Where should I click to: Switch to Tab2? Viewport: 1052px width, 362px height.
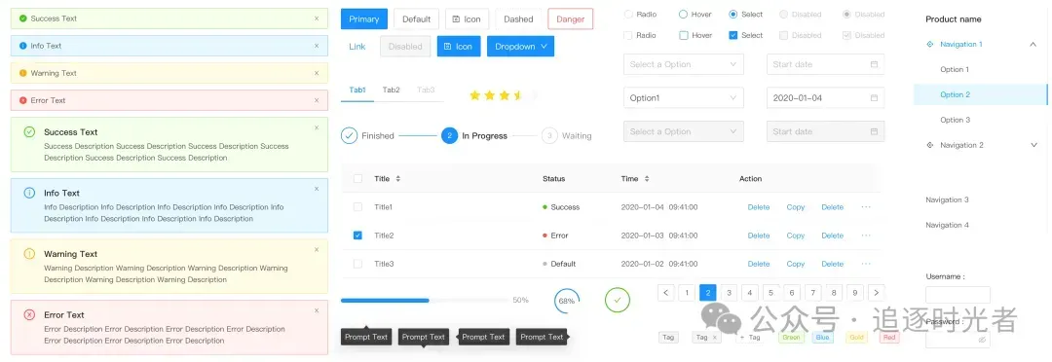pos(392,90)
